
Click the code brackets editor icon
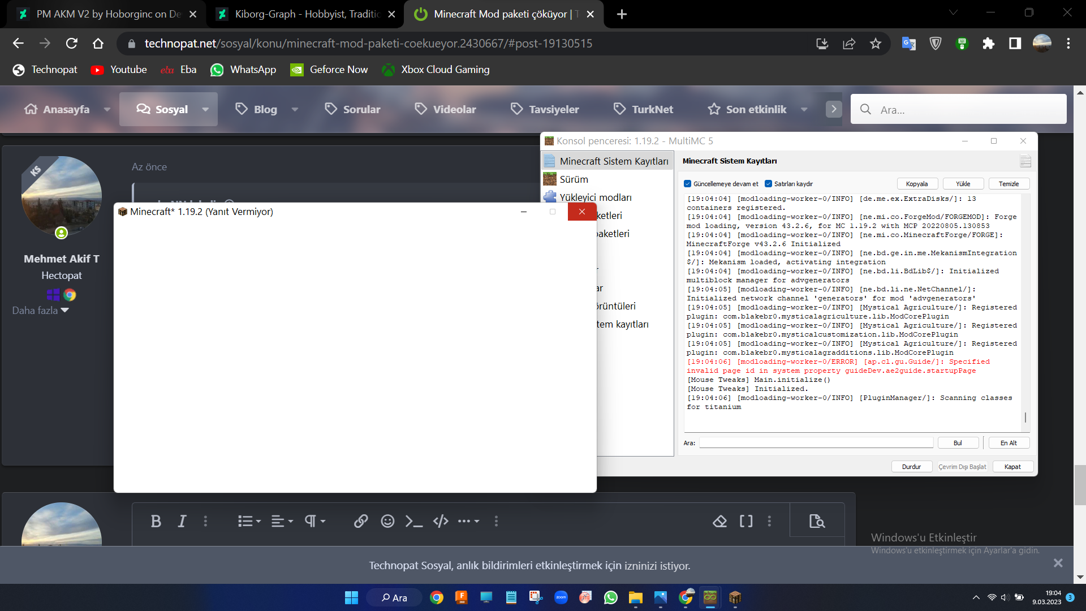pyautogui.click(x=441, y=521)
